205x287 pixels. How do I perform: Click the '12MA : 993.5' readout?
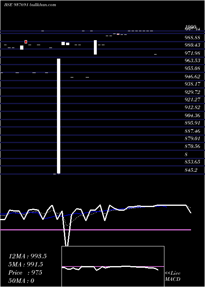click(x=27, y=256)
